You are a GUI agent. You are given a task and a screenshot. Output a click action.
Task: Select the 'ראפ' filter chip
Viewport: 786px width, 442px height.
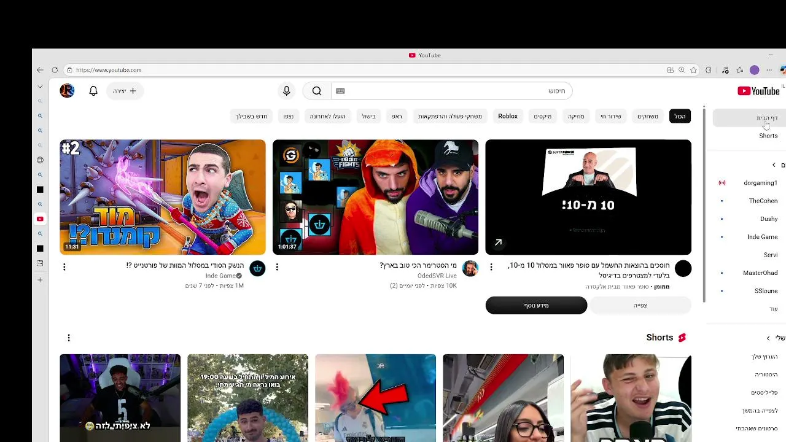point(397,116)
